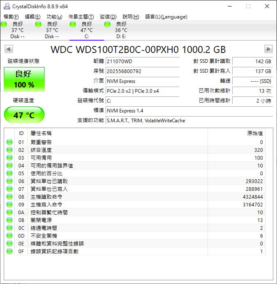Go to next disk with right arrow

pos(268,49)
